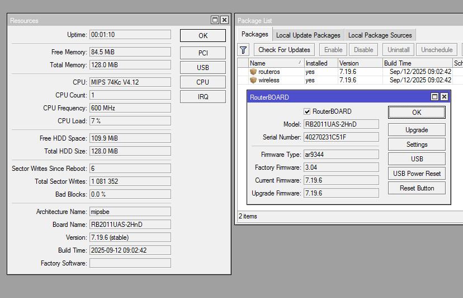This screenshot has height=298, width=463.
Task: Click the CPU Load field
Action: (x=130, y=121)
